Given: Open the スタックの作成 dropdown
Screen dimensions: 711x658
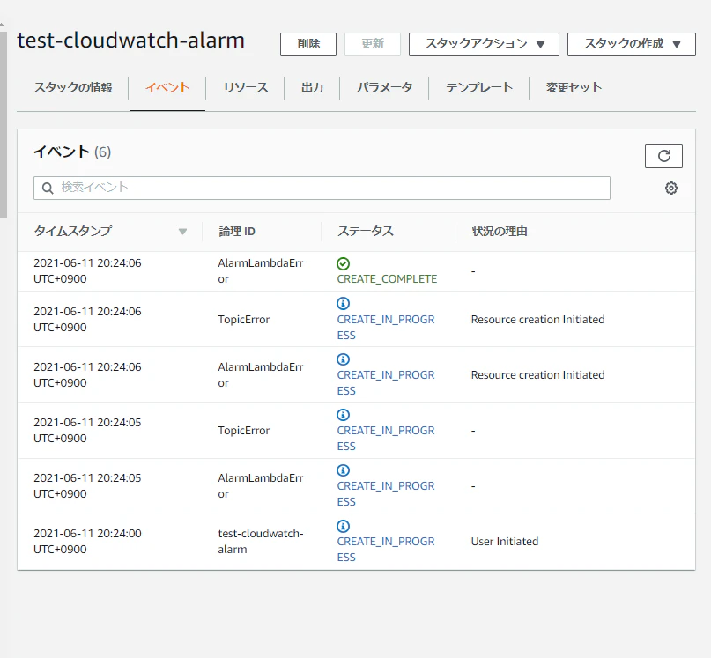Looking at the screenshot, I should point(631,44).
